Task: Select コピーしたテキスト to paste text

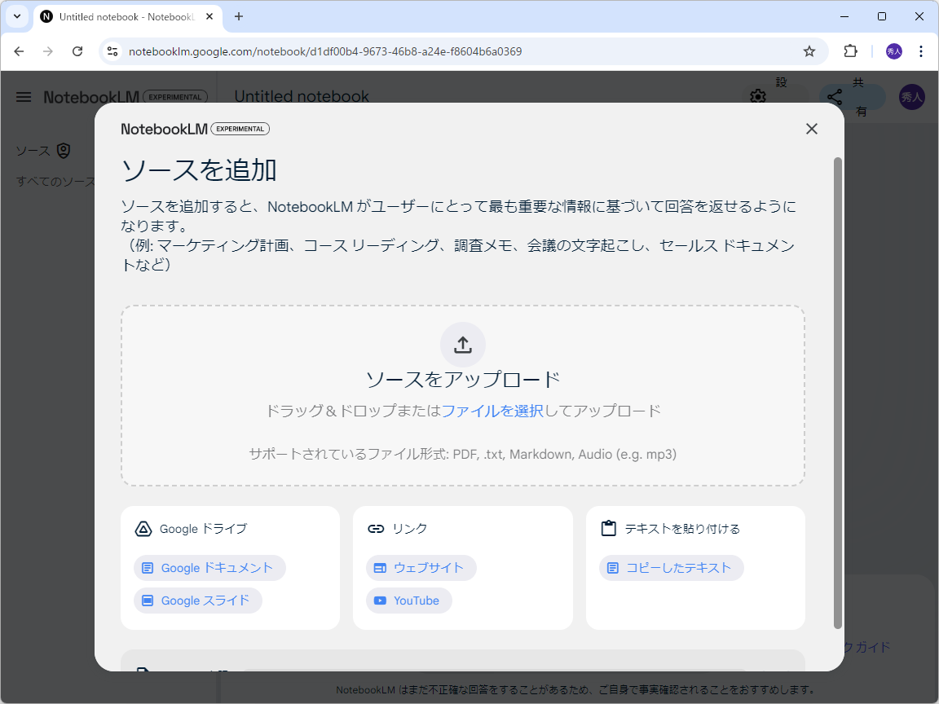Action: coord(671,568)
